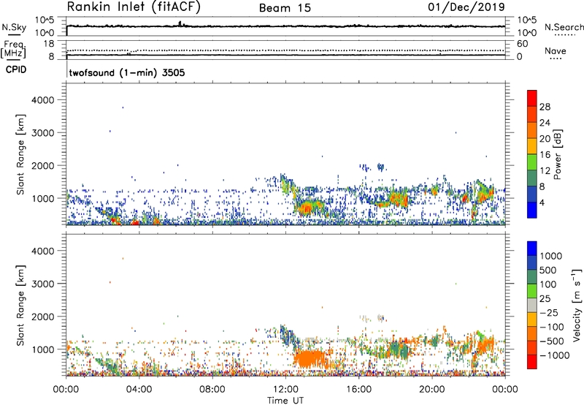The width and height of the screenshot is (584, 405).
Task: Click the '20:00' time axis label
Action: pos(432,390)
